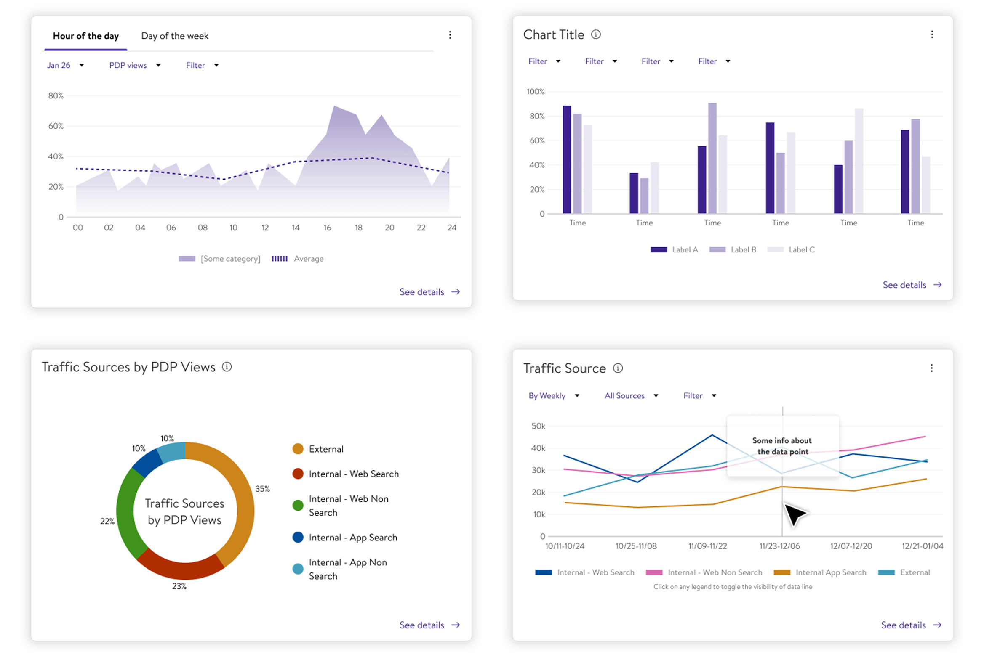Switch to the Day of the week tab
Screen dimensions: 984x657
[175, 36]
